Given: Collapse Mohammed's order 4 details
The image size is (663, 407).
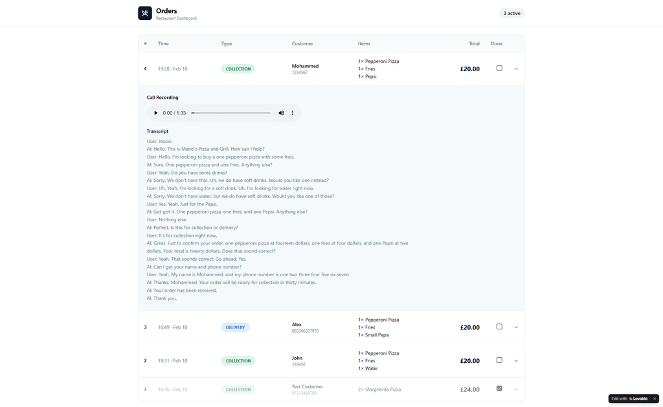Looking at the screenshot, I should pos(516,69).
